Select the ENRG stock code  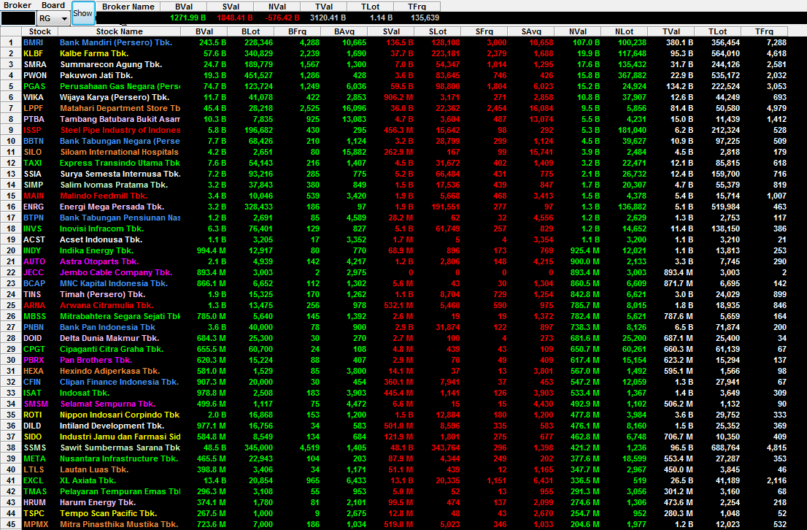(x=34, y=207)
